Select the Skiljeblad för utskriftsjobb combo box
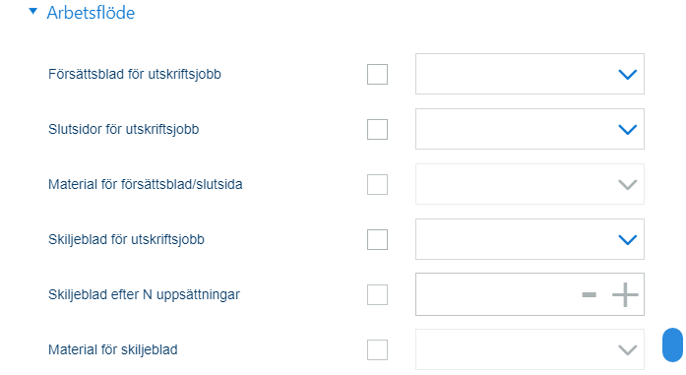Screen dimensions: 686x375 (x=530, y=239)
